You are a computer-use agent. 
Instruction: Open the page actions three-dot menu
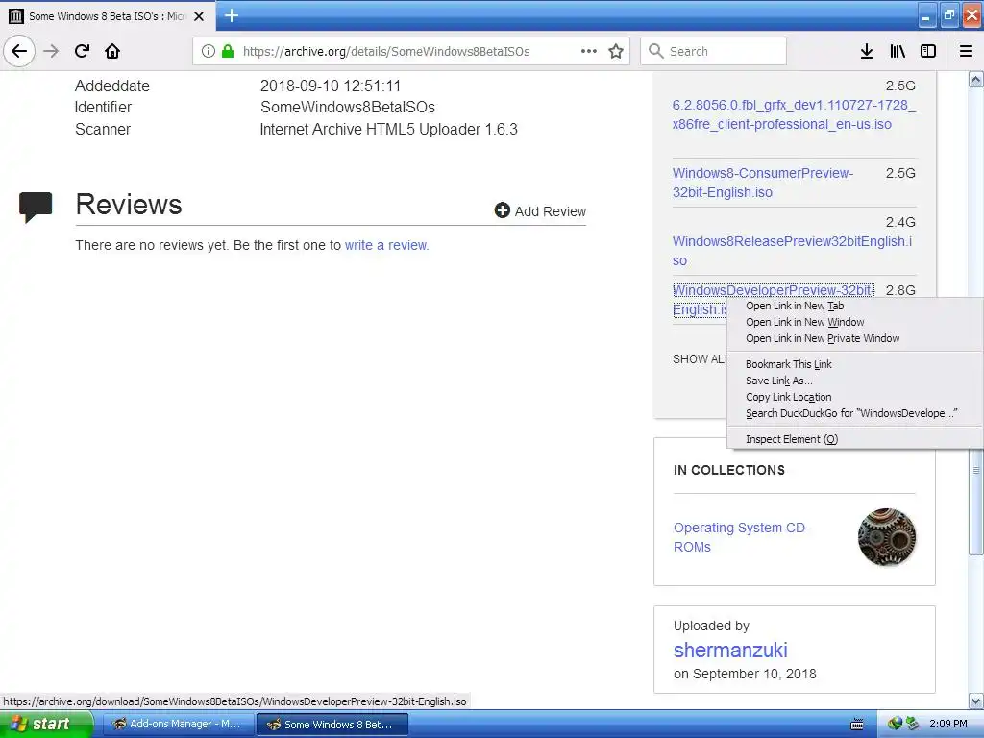pyautogui.click(x=589, y=51)
